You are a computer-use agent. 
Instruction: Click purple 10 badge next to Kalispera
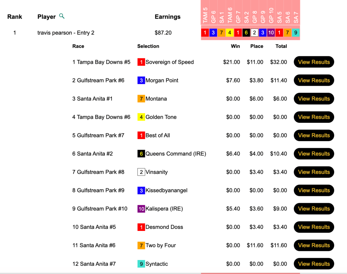pyautogui.click(x=141, y=209)
